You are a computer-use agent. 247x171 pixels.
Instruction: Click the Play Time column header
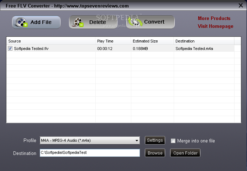coord(113,41)
